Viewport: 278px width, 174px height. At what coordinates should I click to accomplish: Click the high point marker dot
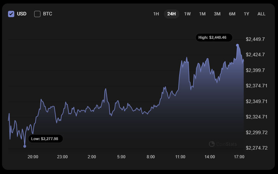tap(238, 45)
